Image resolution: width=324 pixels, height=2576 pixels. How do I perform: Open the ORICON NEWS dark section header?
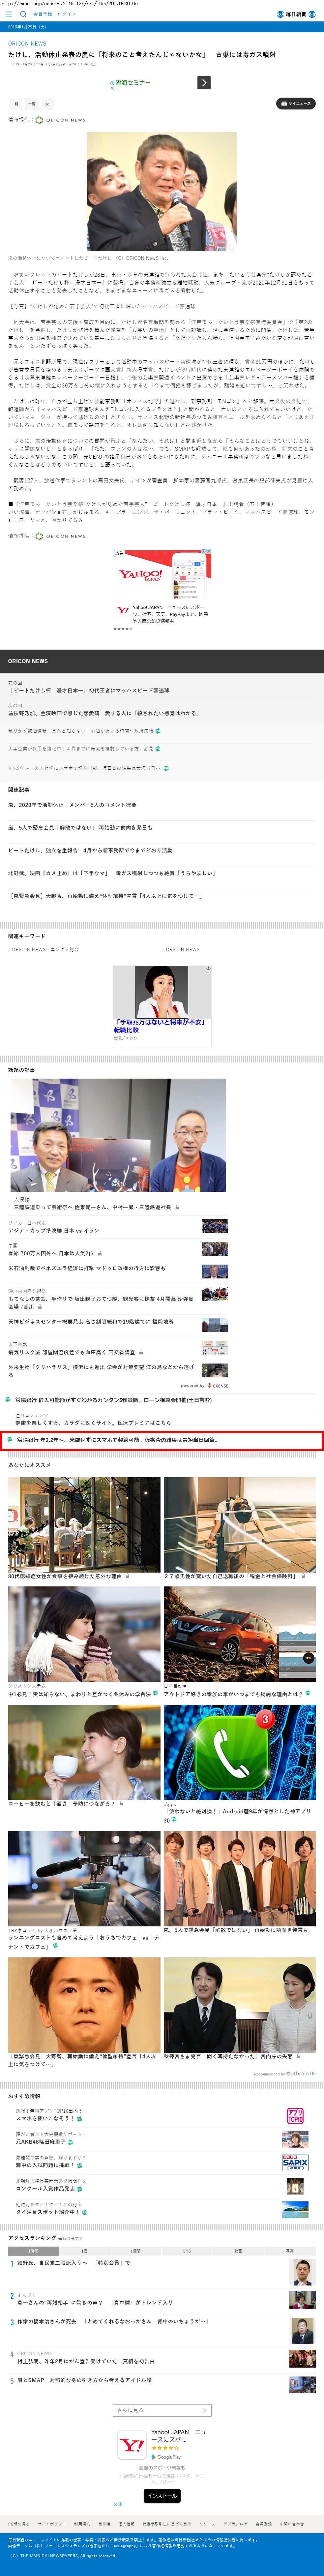coord(28,661)
